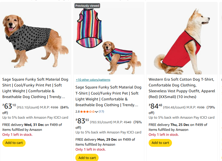Open the grey polka dot shirt product image
Image resolution: width=222 pixels, height=161 pixels.
point(35,38)
